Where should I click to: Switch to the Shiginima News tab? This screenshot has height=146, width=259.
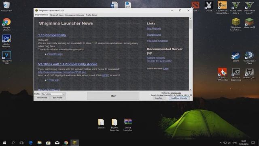[x=41, y=15]
